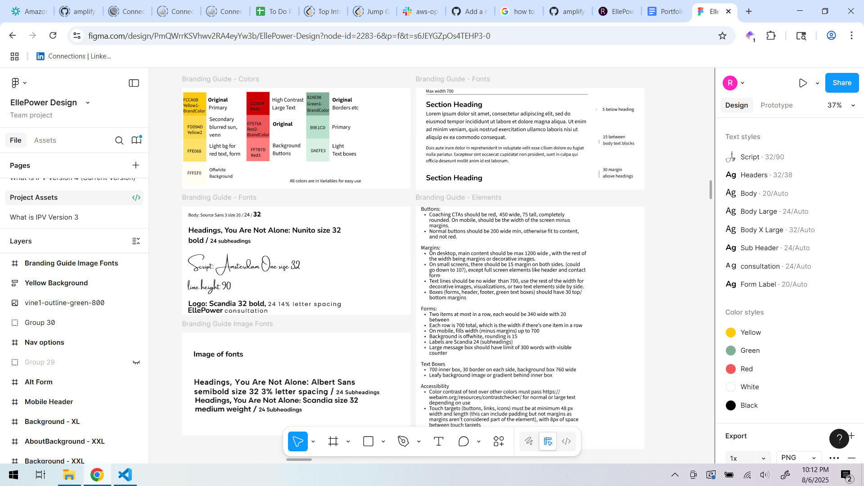Select the Frame tool
Viewport: 864px width, 486px height.
pos(333,441)
